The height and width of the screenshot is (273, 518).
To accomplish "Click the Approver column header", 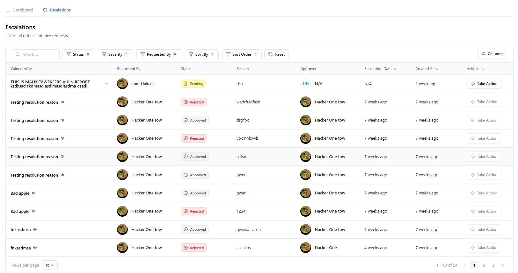I will click(x=308, y=69).
